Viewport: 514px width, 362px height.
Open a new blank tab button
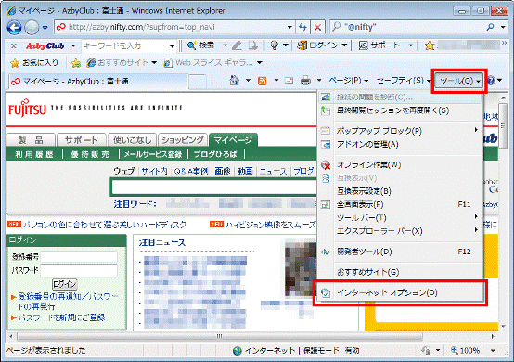click(x=198, y=82)
